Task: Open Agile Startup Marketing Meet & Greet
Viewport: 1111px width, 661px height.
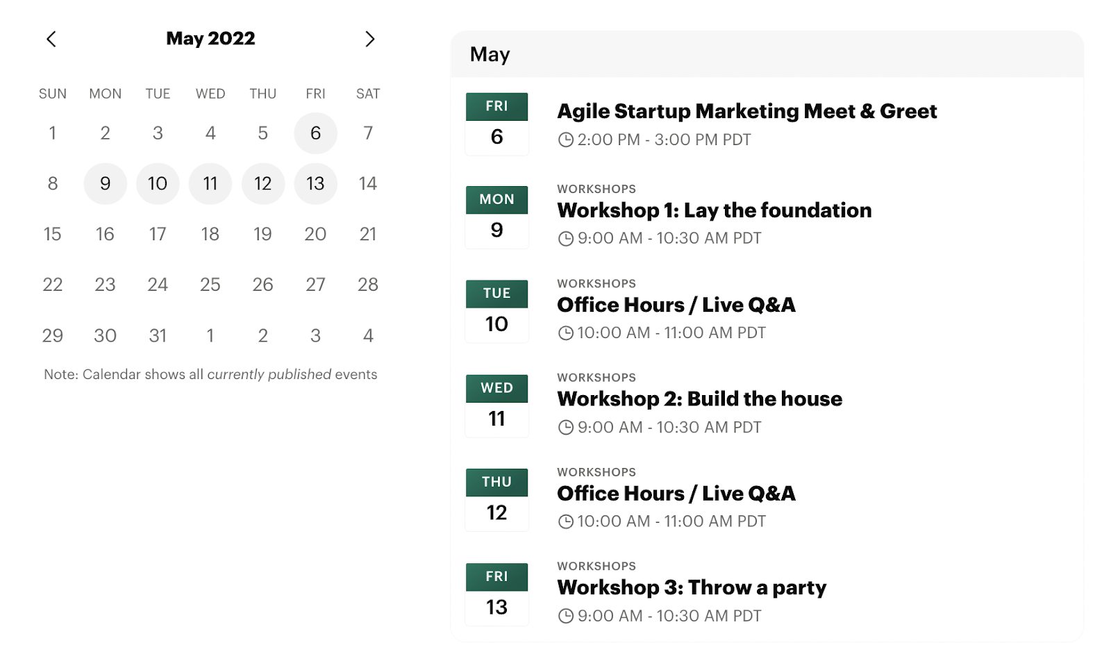Action: [x=746, y=112]
